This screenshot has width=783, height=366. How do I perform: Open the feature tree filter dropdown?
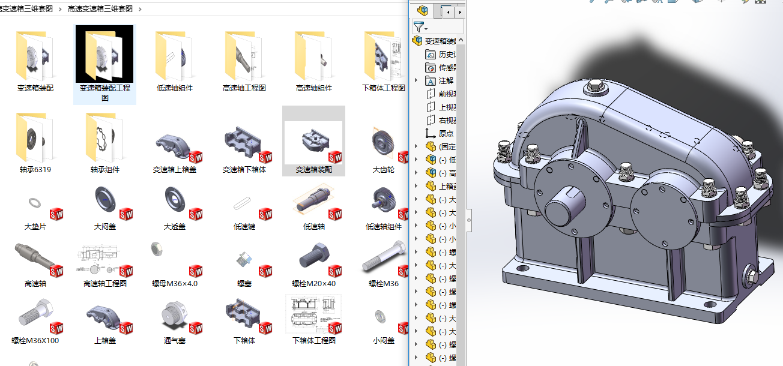(x=420, y=27)
